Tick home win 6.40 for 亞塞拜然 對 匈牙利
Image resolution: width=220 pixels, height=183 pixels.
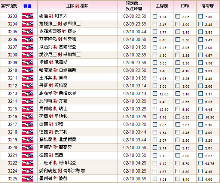tap(155, 40)
